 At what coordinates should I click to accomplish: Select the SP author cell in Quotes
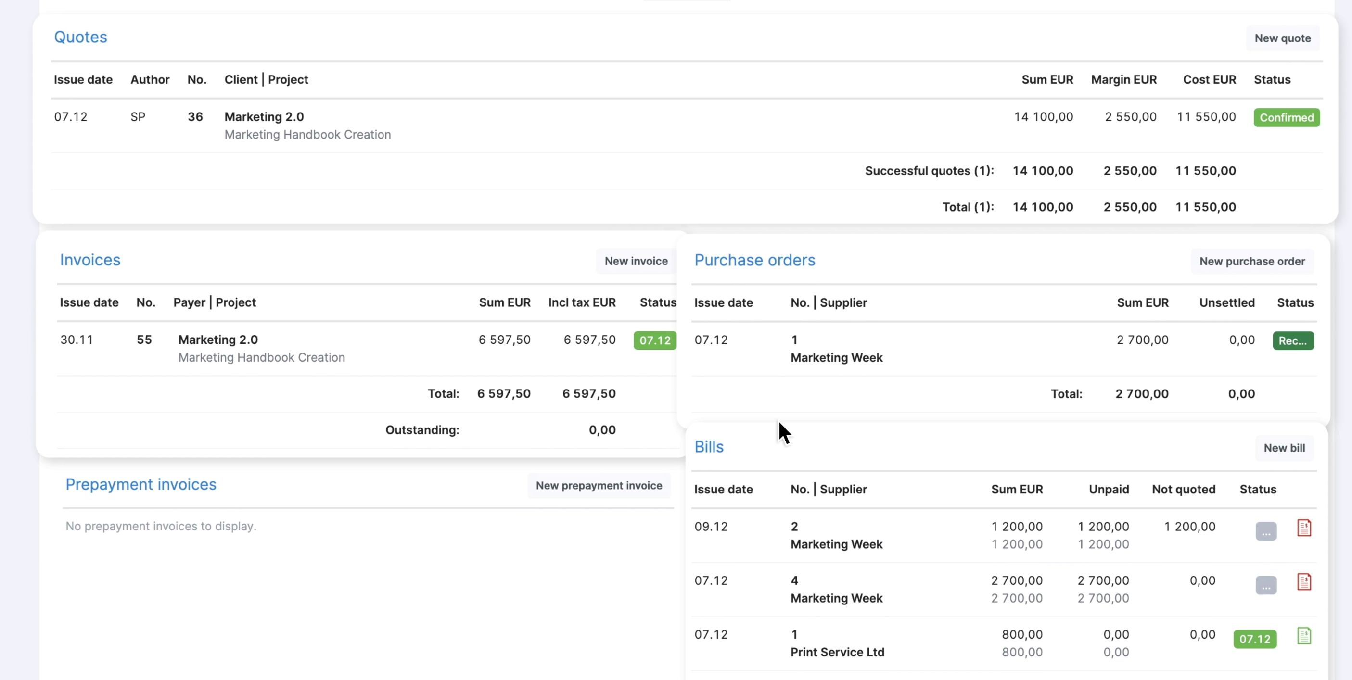(138, 117)
